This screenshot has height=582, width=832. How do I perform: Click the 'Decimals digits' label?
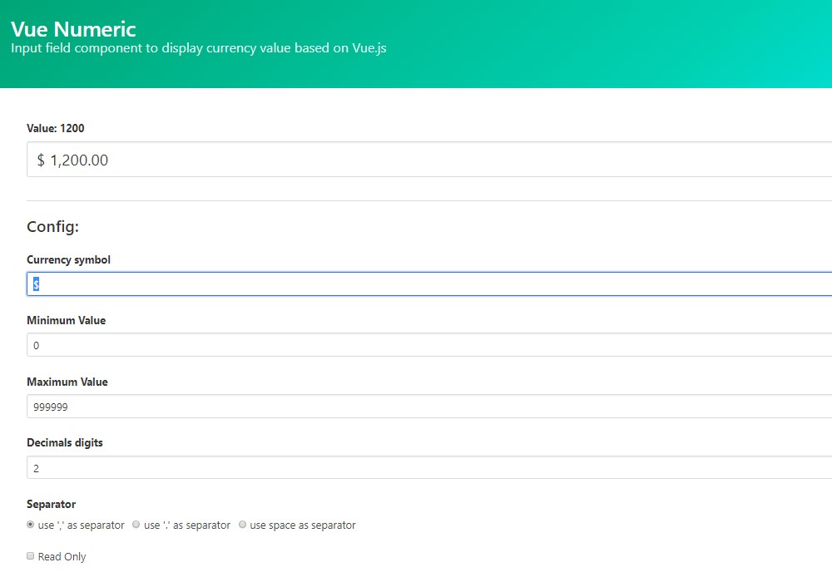65,442
